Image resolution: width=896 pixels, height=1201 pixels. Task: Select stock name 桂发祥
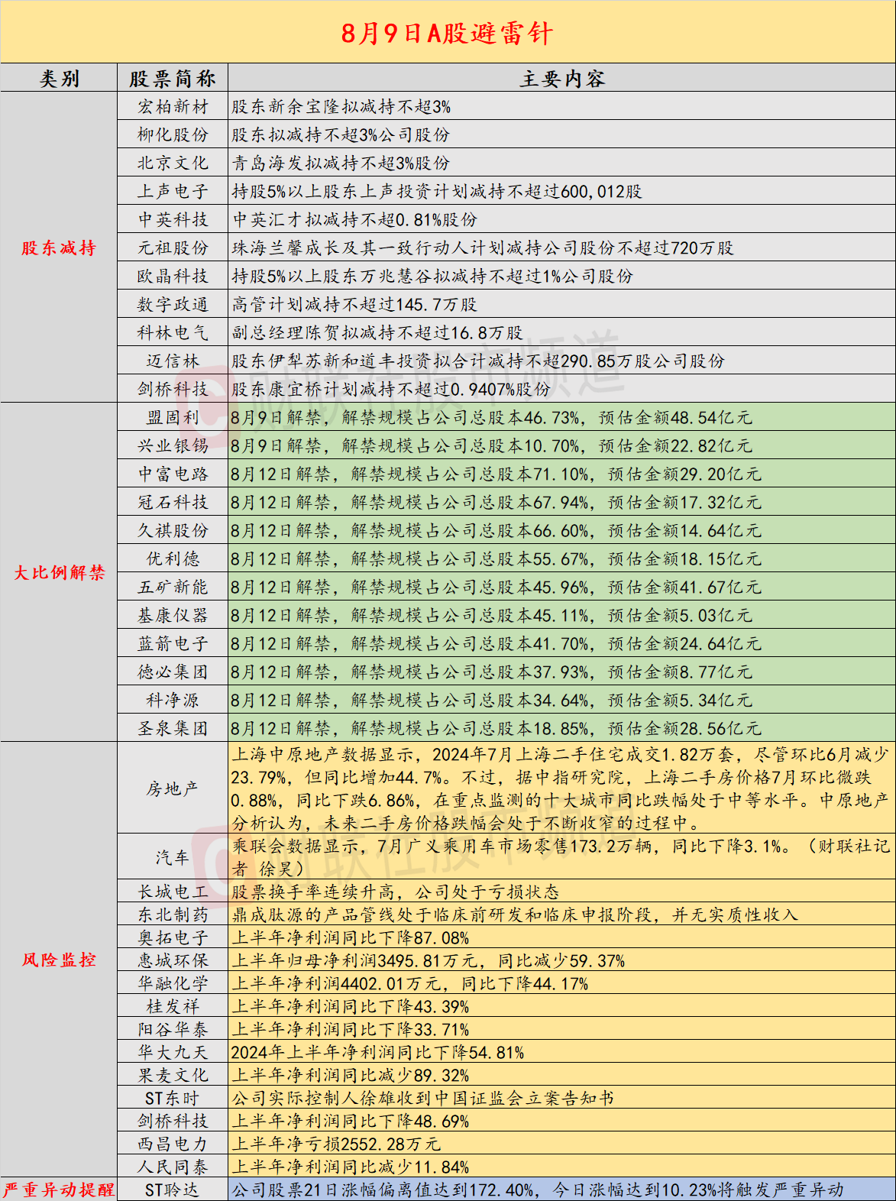pyautogui.click(x=173, y=1006)
